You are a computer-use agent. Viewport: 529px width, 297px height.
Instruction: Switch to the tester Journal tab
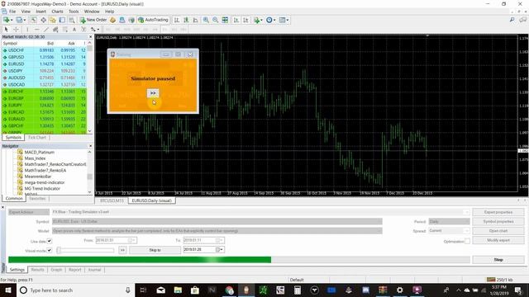click(94, 270)
